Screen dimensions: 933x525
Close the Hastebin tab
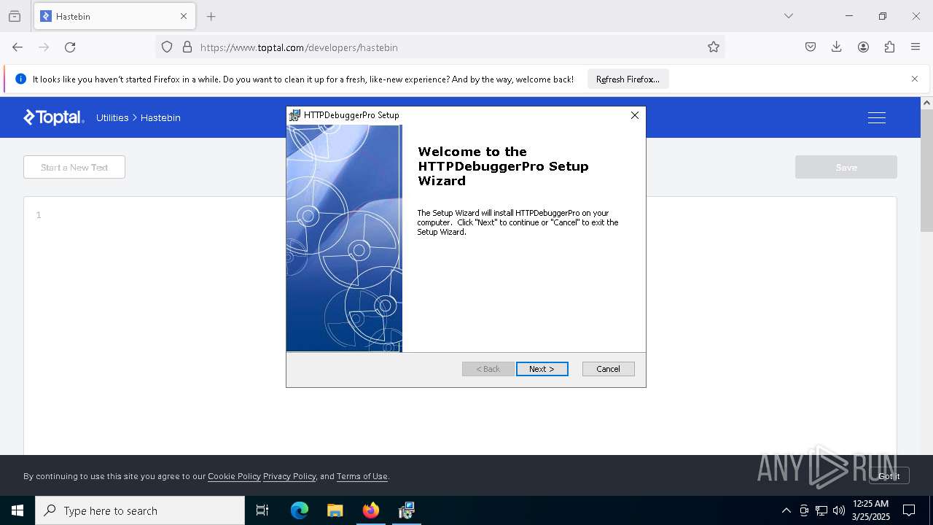coord(184,16)
